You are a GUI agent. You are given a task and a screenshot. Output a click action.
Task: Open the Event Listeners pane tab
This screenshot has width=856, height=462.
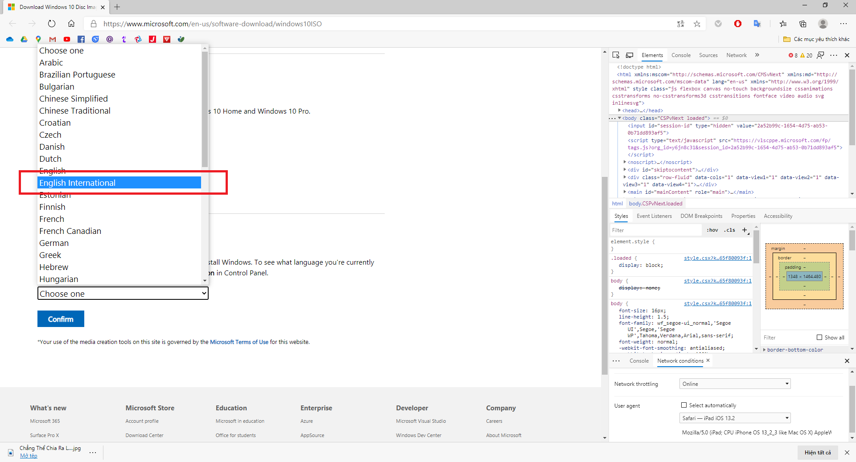[654, 216]
